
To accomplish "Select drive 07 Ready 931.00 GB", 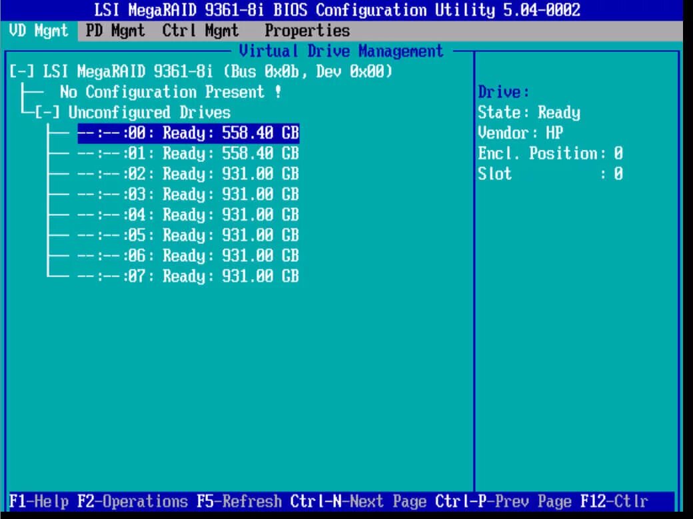I will coord(189,276).
